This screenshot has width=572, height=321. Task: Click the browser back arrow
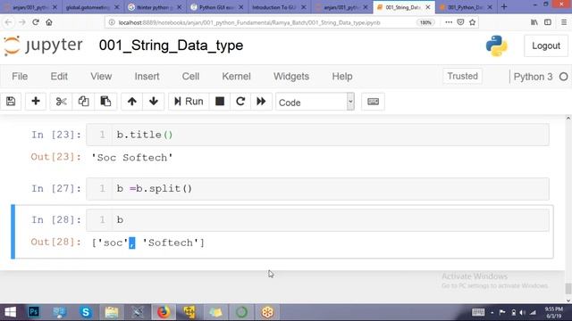pos(8,22)
